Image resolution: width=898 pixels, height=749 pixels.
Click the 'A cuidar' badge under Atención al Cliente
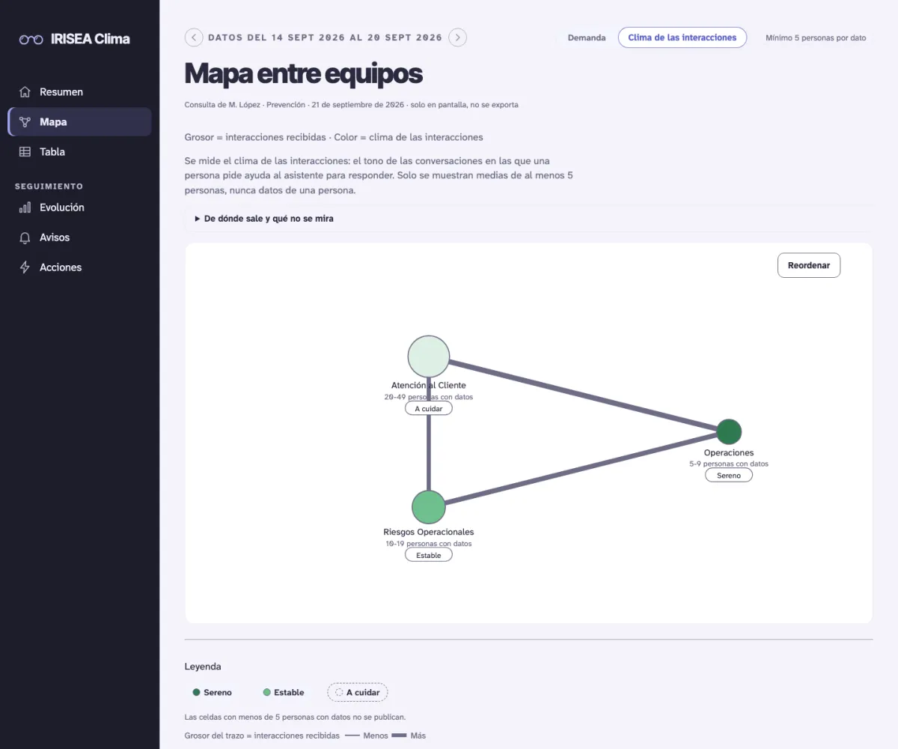pyautogui.click(x=429, y=409)
